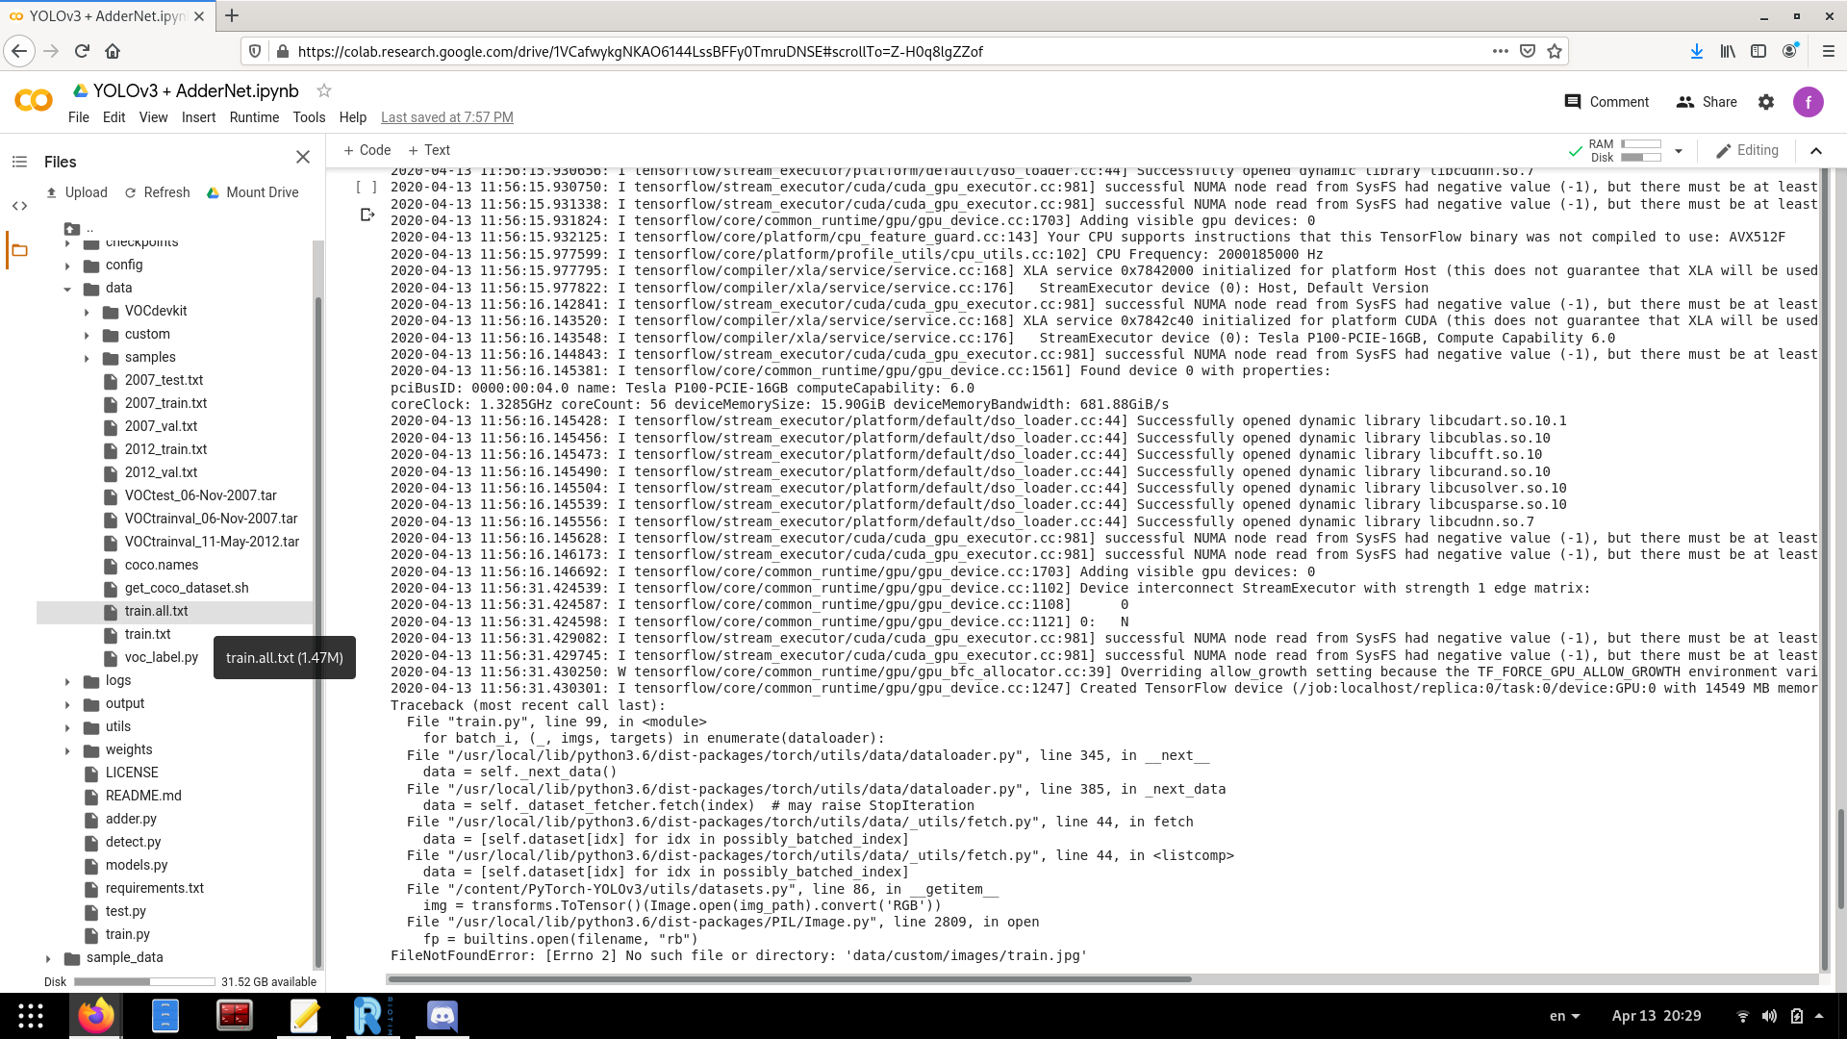Open the code snippets sidebar icon
Screen dimensions: 1847x1039
click(19, 206)
